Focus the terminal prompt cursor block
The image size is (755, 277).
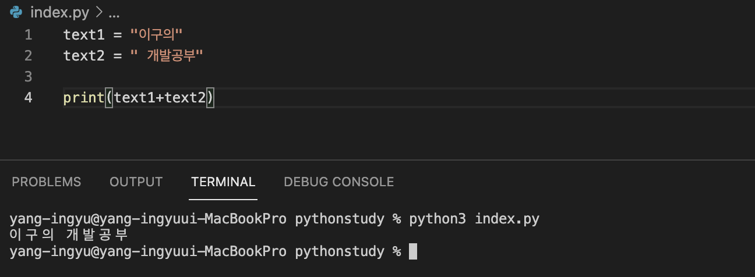coord(413,252)
